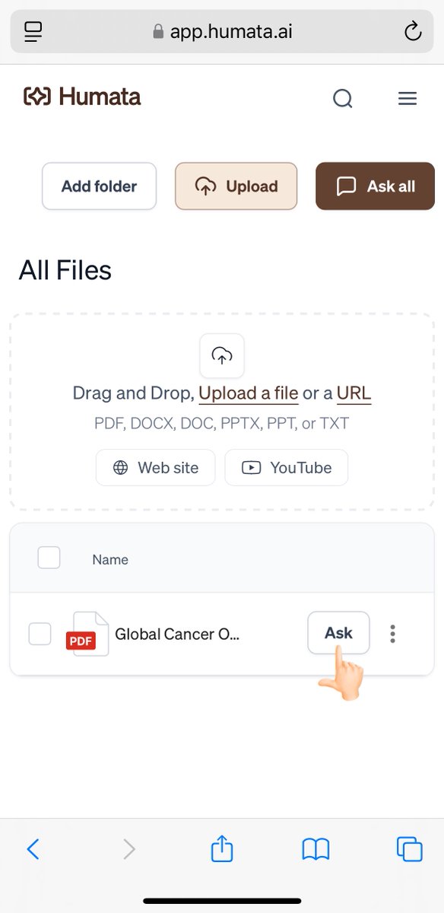Open the three-dot menu for Global Cancer file

pyautogui.click(x=393, y=634)
